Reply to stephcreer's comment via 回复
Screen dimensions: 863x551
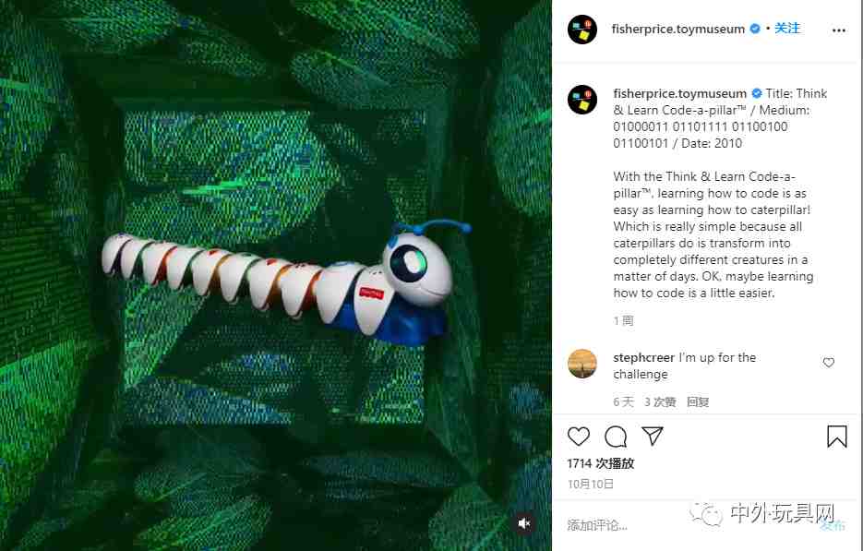(698, 401)
